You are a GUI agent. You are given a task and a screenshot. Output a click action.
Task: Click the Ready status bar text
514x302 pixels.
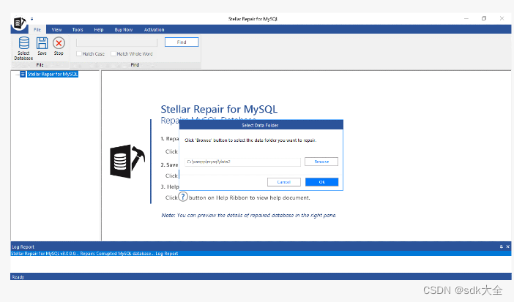pos(18,277)
